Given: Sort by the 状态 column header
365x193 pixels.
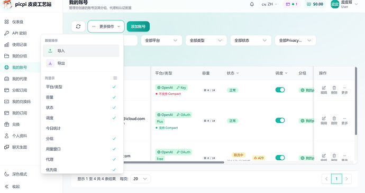Looking at the screenshot, I should (x=233, y=73).
